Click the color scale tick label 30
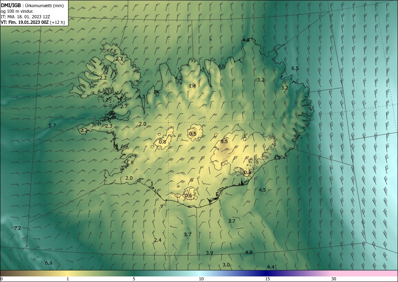398x282 pixels. click(x=334, y=279)
